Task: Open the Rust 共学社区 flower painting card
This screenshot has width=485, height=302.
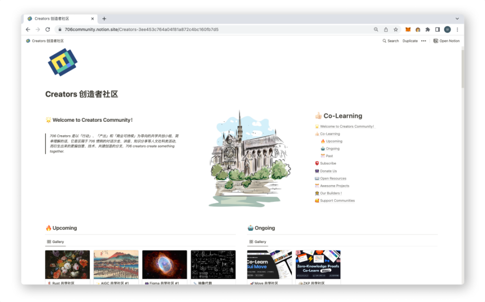Action: point(67,268)
